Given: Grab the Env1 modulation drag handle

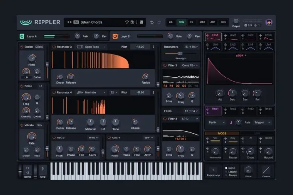Looking at the screenshot, I should click(x=208, y=35).
